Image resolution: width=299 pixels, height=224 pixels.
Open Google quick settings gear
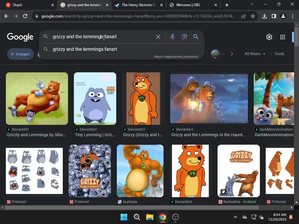coord(269,37)
